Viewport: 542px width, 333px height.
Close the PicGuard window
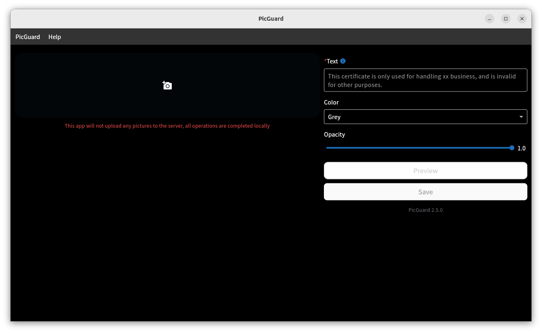tap(522, 19)
